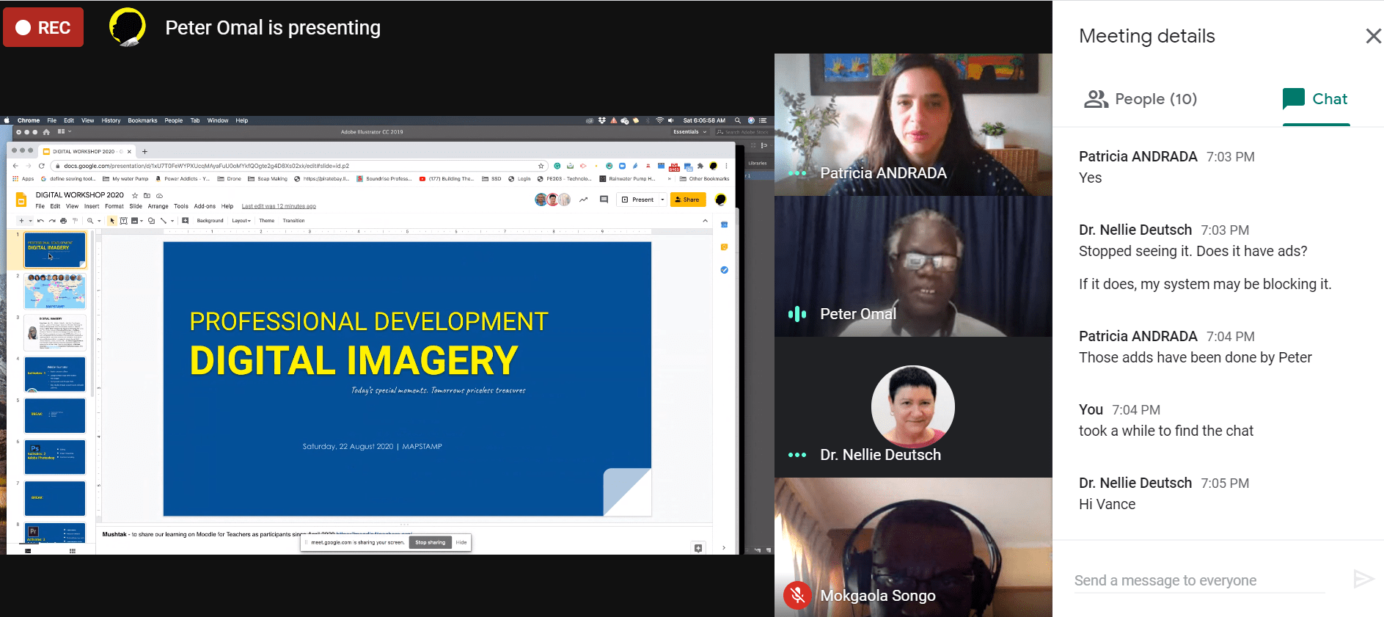Open the Line tool dropdown arrow
The height and width of the screenshot is (617, 1384).
coord(172,221)
